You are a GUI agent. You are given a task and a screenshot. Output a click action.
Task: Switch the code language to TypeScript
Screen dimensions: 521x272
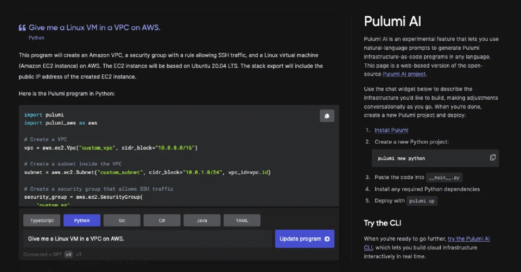click(42, 220)
